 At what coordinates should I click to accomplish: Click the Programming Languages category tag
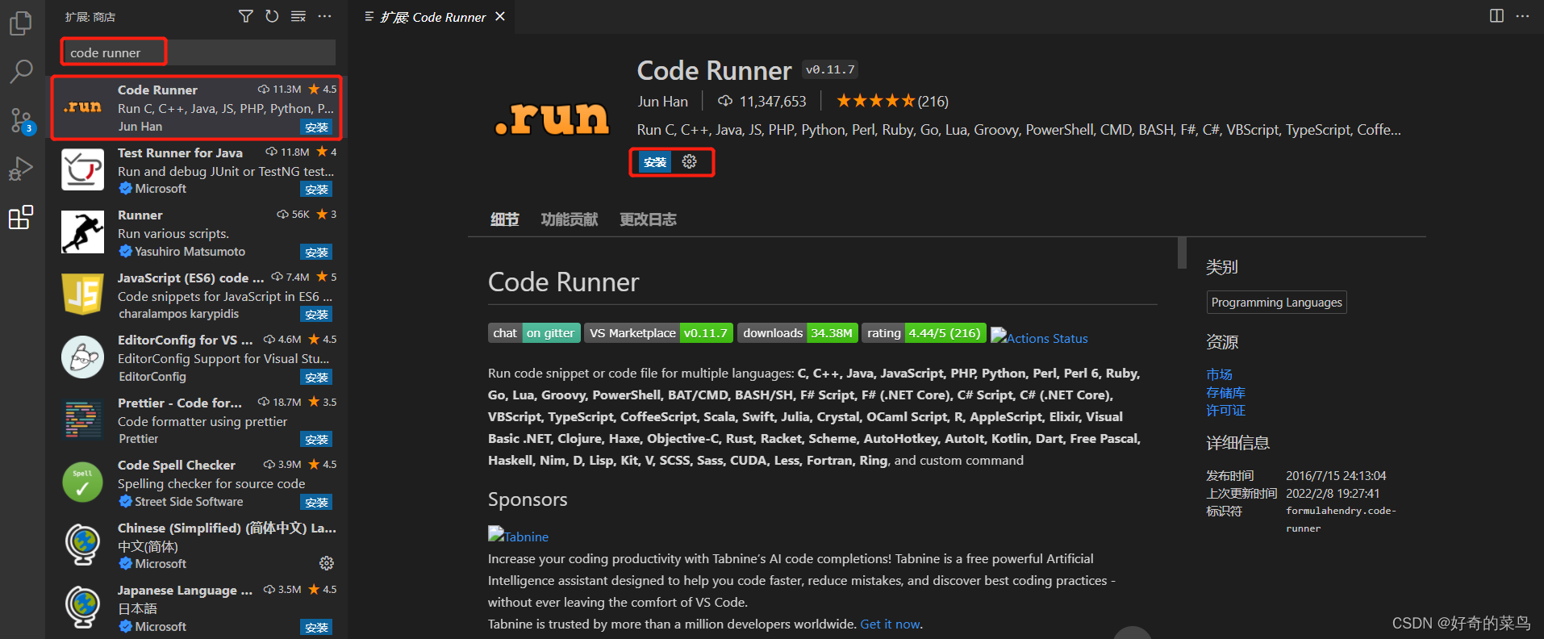tap(1276, 303)
